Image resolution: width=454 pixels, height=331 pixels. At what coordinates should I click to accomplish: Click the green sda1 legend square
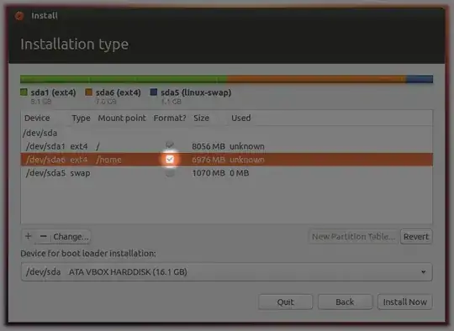click(24, 92)
